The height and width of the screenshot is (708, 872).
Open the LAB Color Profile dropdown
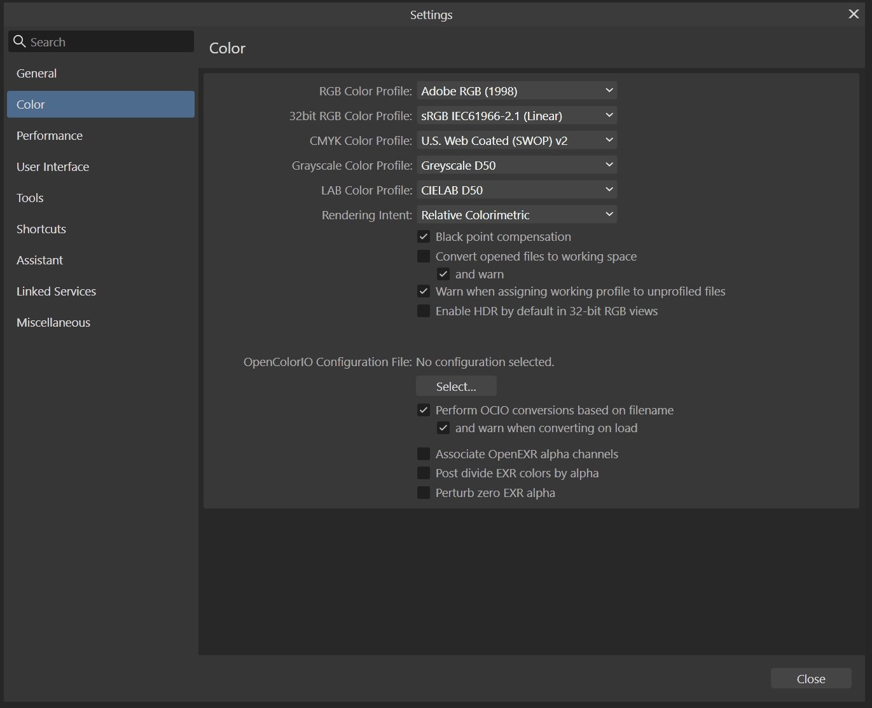click(x=516, y=190)
